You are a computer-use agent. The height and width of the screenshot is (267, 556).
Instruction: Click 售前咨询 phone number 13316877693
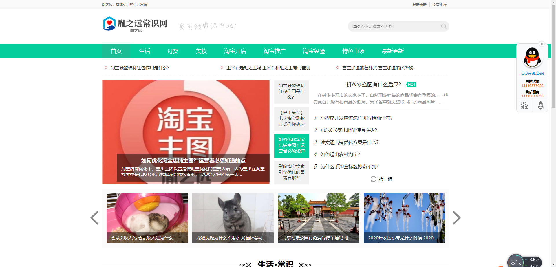(532, 86)
